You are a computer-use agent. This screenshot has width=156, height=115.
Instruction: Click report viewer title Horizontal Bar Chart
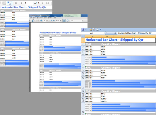coord(23,7)
